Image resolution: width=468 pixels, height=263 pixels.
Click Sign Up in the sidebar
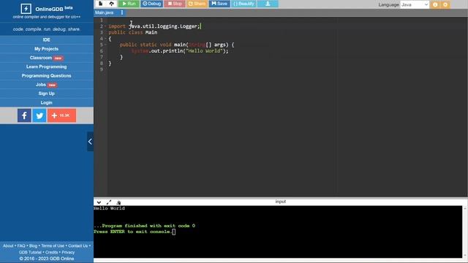pos(46,94)
